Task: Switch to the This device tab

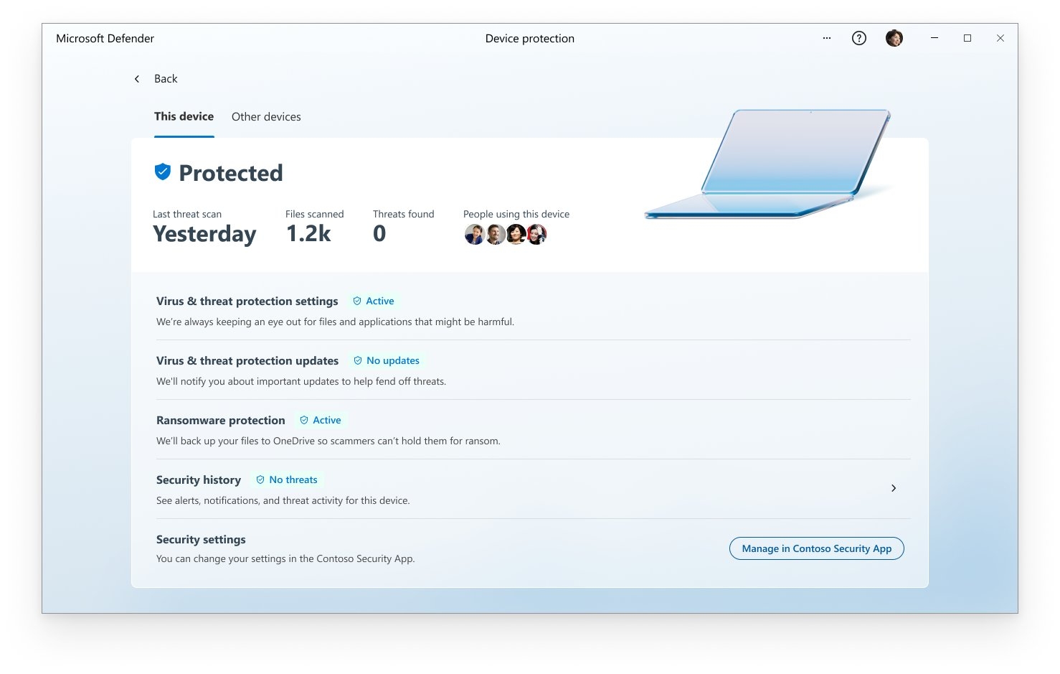Action: click(184, 117)
